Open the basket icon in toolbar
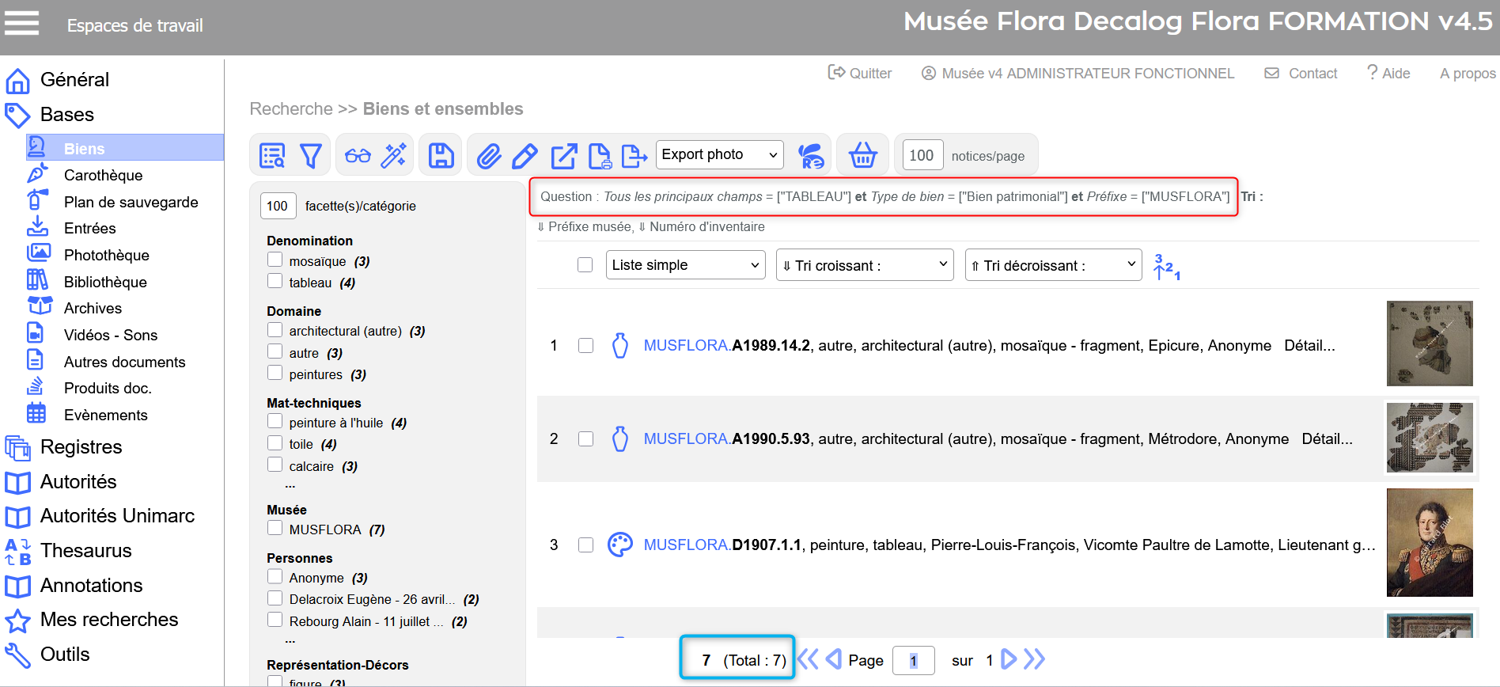 (x=862, y=155)
